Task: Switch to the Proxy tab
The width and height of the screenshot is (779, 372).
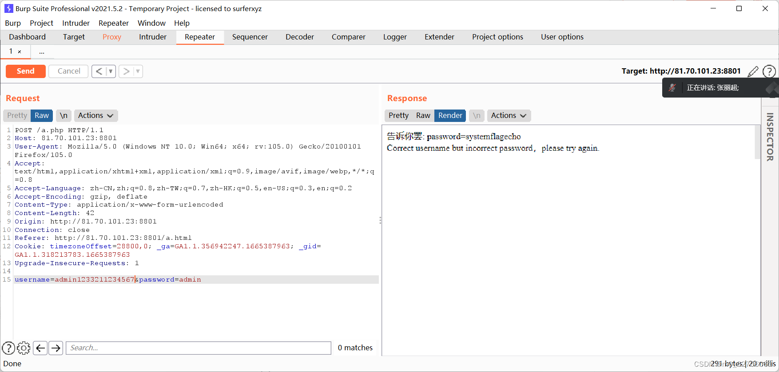Action: point(112,37)
